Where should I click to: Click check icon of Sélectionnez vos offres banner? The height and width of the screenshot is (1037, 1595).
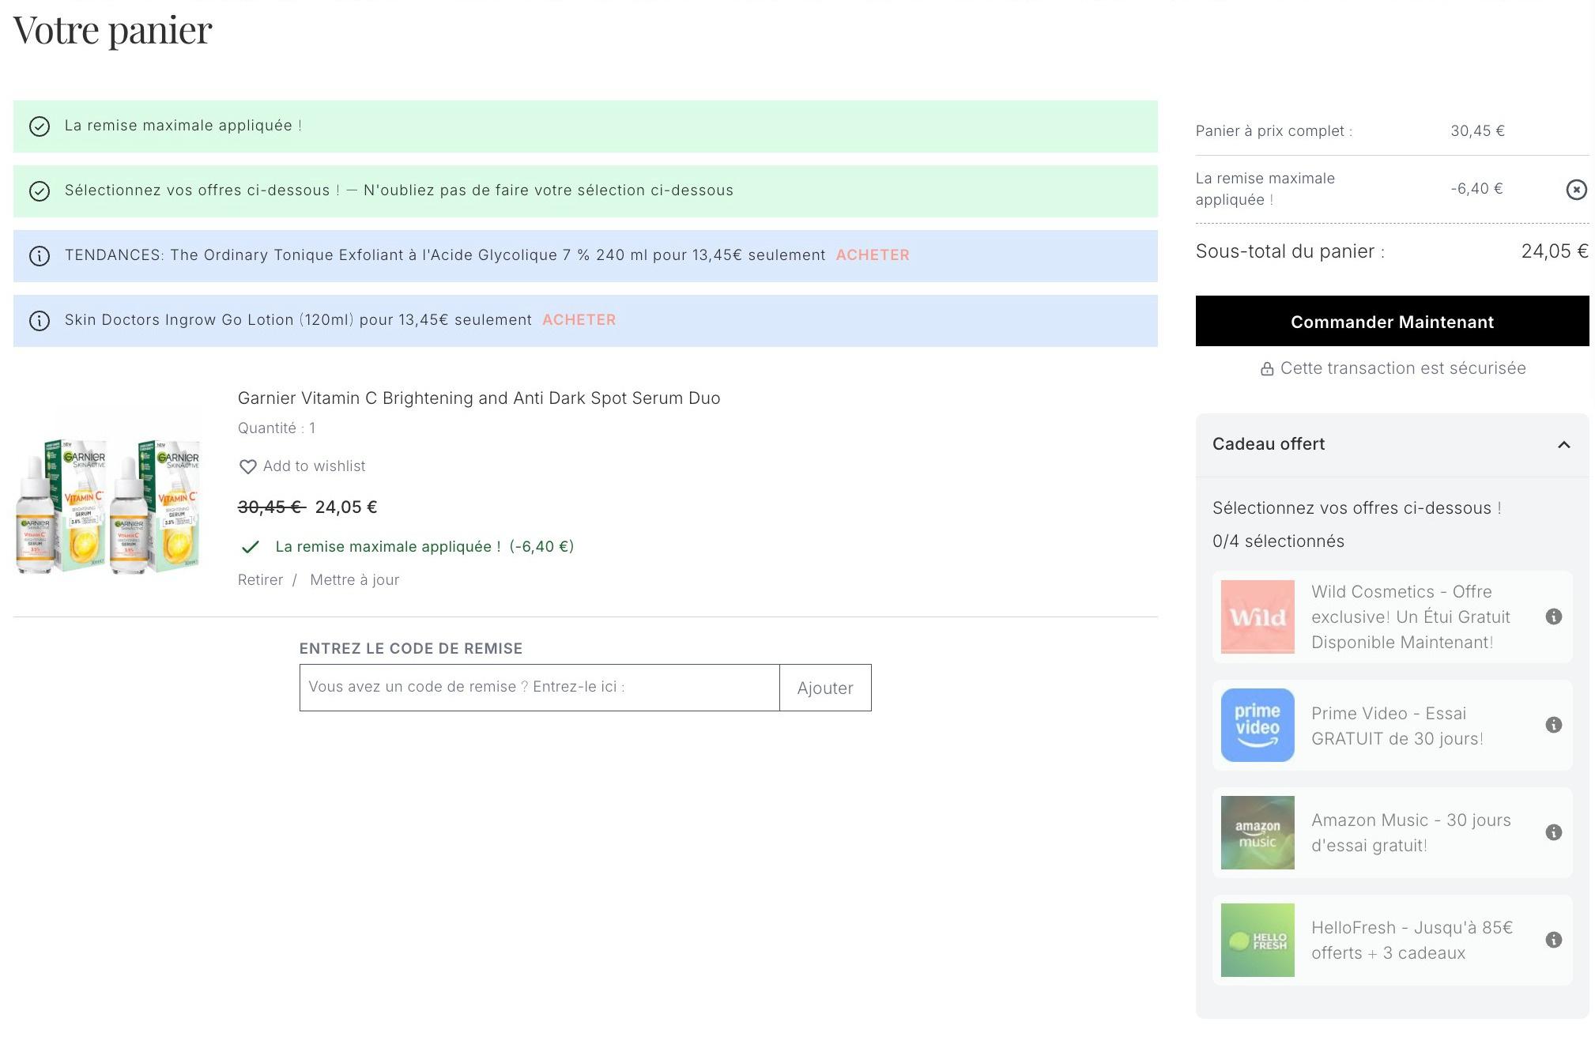(x=40, y=191)
